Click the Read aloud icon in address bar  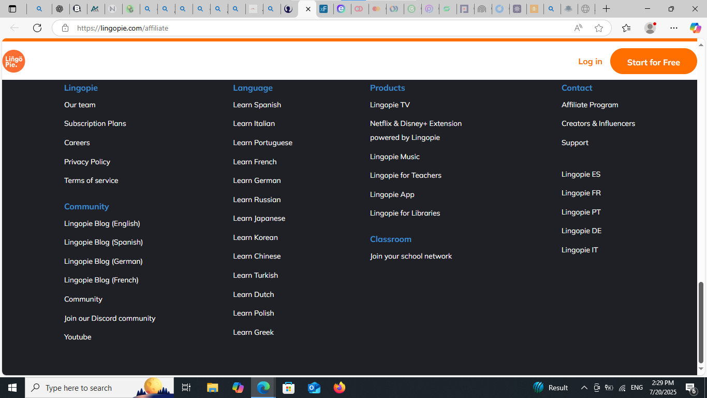coord(578,28)
